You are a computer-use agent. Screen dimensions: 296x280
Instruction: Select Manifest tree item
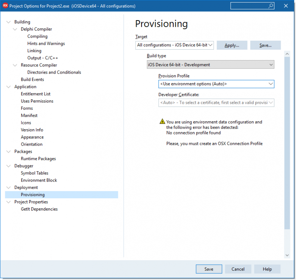(29, 115)
